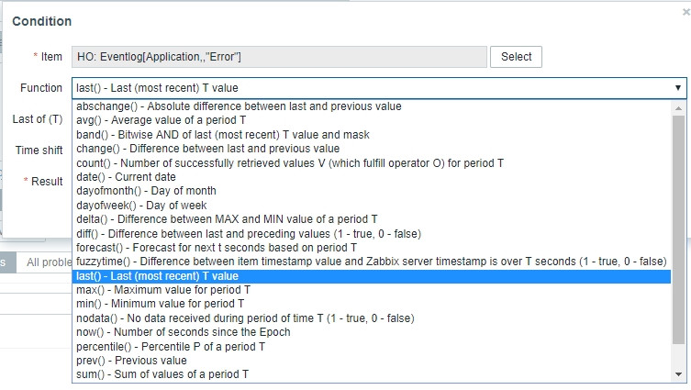This screenshot has width=691, height=390.
Task: Choose count() number of values option
Action: [371, 163]
